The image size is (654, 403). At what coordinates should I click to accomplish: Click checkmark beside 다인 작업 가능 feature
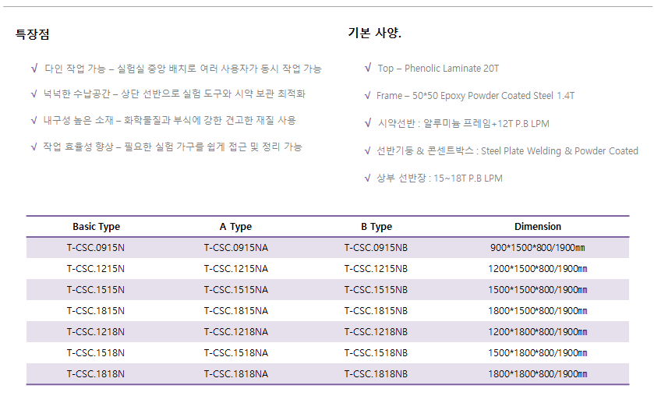tap(34, 68)
